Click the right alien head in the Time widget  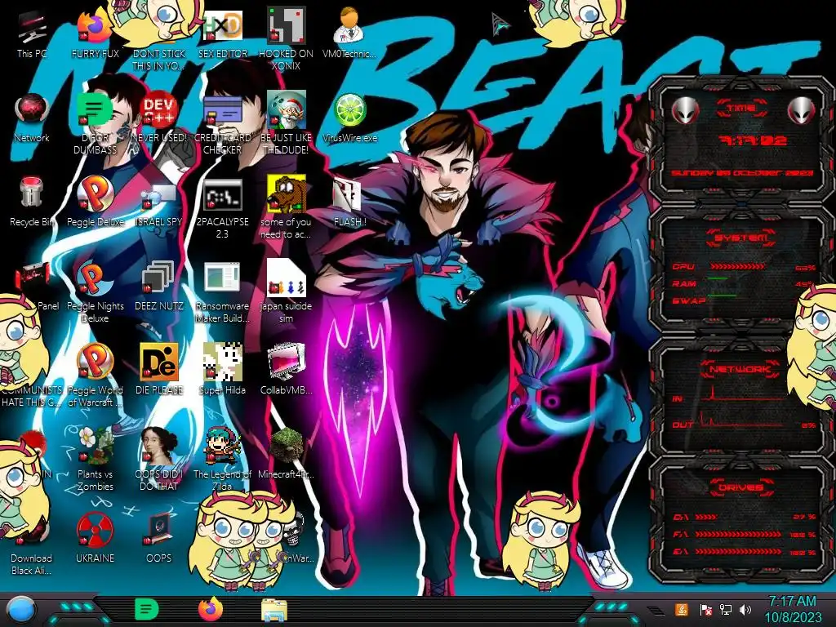pyautogui.click(x=802, y=111)
